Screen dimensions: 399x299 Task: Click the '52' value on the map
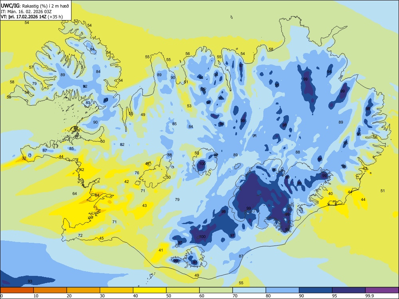click(76, 21)
